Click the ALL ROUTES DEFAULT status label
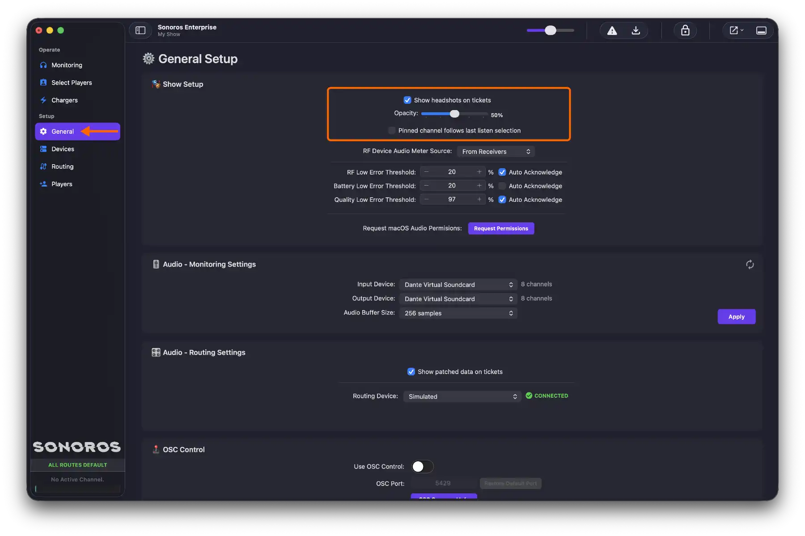Screen dimensions: 805x536 (78, 465)
